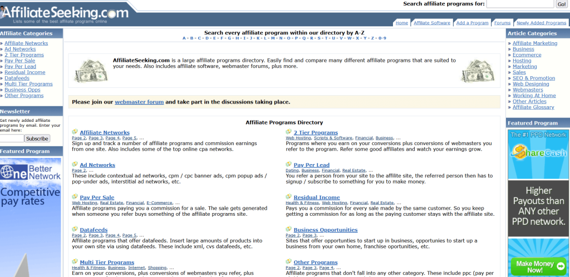Click the coin icon beside Affiliate Networks heading

tap(75, 132)
